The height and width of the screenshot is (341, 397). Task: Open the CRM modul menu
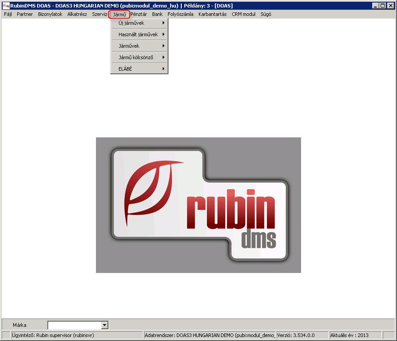[x=244, y=14]
